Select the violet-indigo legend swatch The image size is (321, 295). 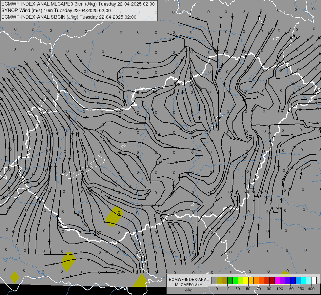(288, 281)
